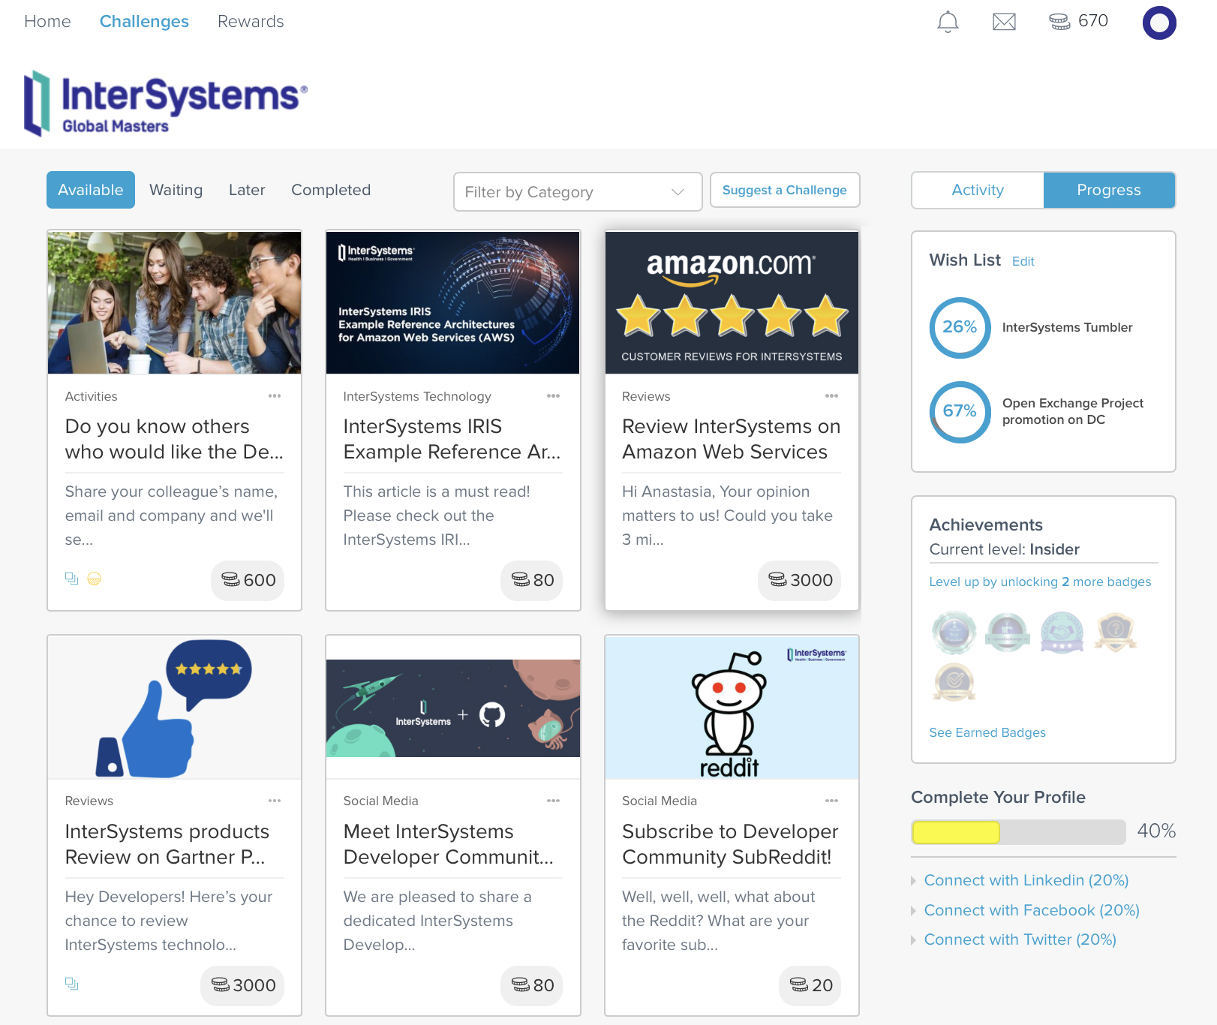Switch to the Completed challenges tab

(x=331, y=191)
